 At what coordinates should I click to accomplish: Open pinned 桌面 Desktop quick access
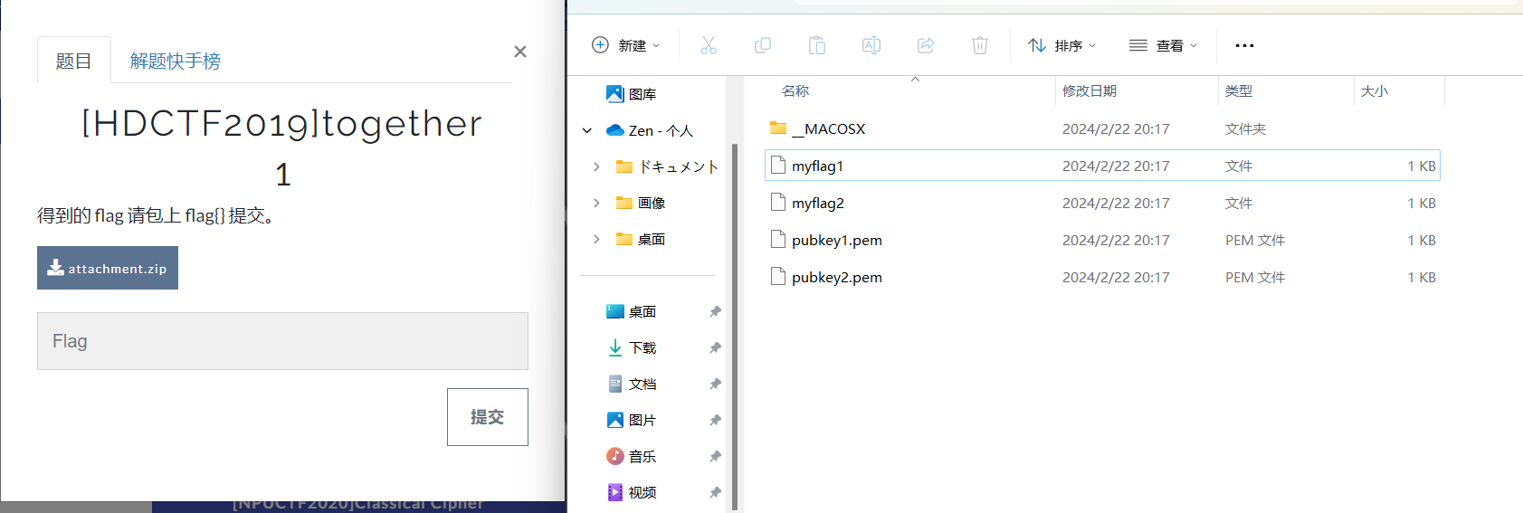tap(632, 311)
